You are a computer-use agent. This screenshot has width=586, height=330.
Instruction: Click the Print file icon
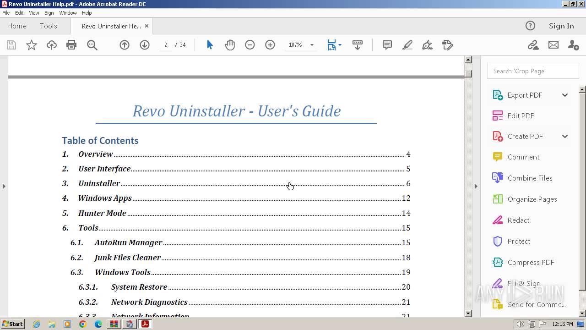click(71, 45)
